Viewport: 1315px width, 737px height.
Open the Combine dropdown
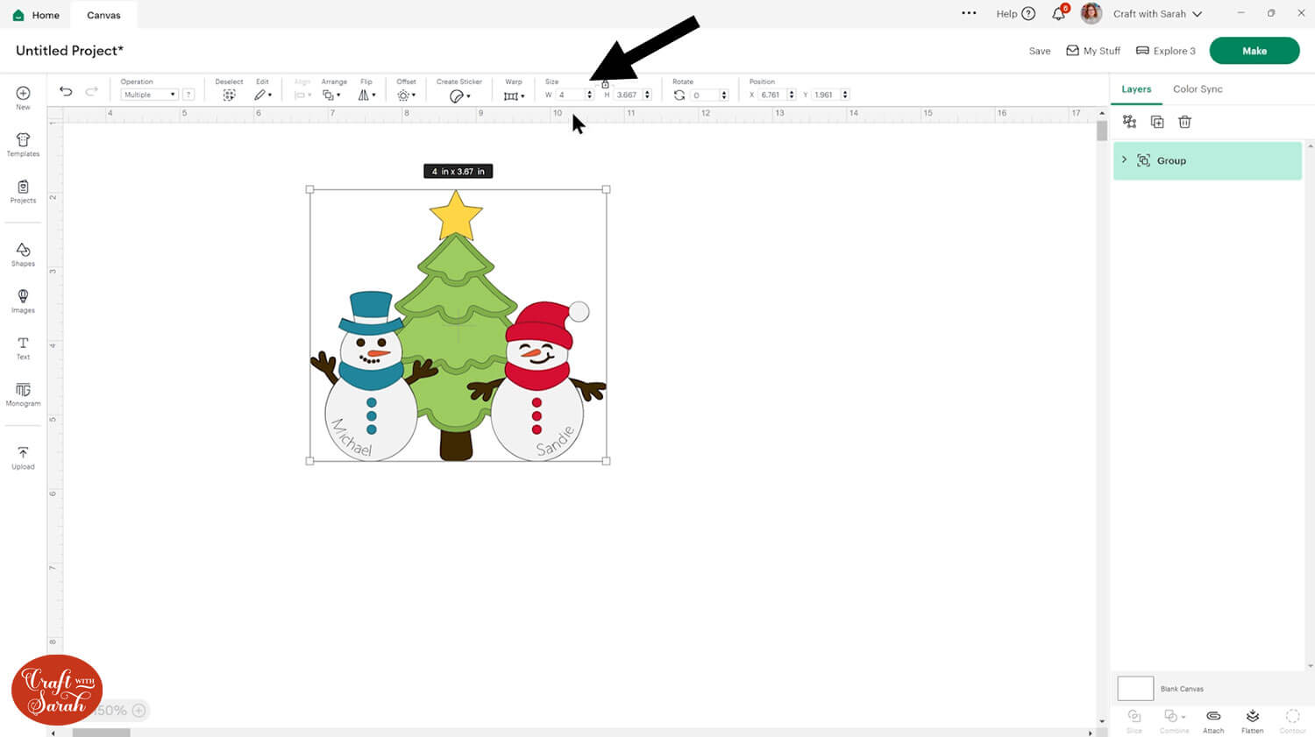(1174, 720)
